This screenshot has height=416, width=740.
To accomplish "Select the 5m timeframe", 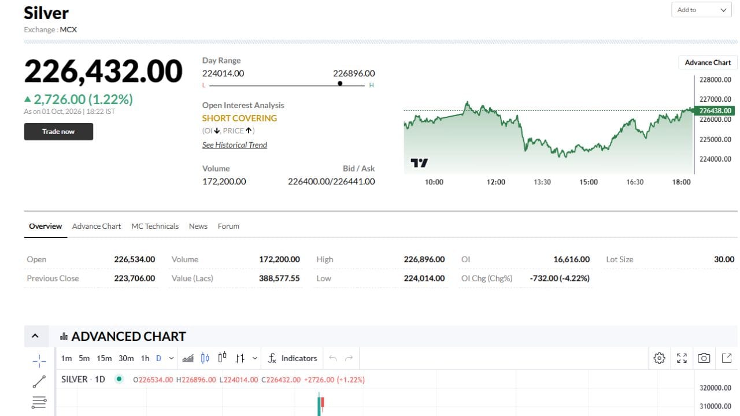I will click(x=84, y=358).
